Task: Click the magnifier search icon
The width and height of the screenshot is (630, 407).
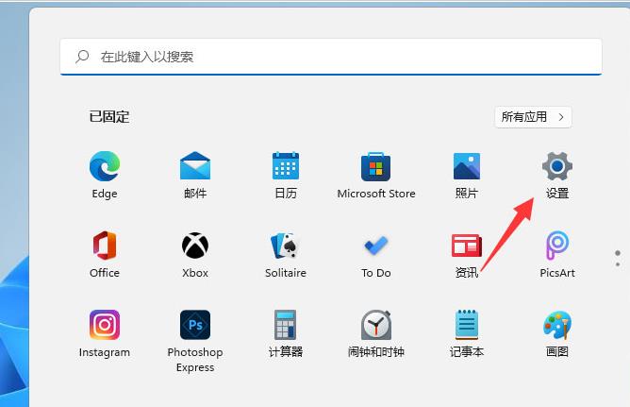Action: tap(82, 57)
